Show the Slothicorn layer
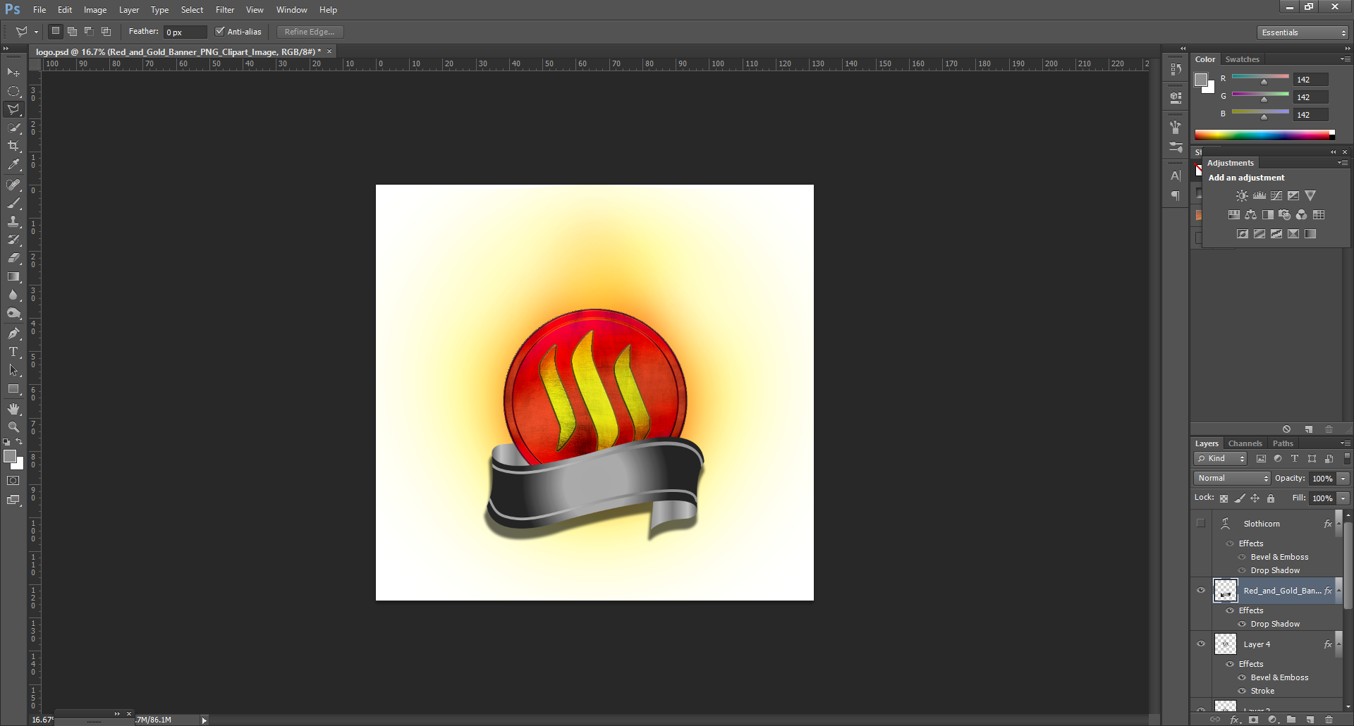 [x=1201, y=523]
